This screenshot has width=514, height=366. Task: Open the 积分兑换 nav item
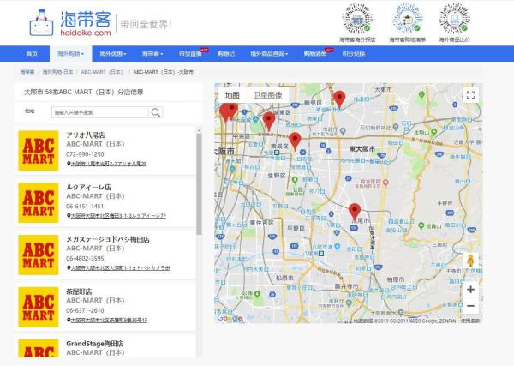pyautogui.click(x=353, y=54)
